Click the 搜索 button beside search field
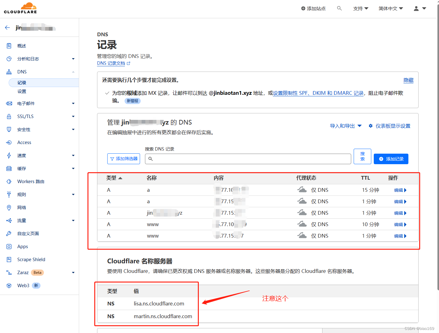 (362, 156)
